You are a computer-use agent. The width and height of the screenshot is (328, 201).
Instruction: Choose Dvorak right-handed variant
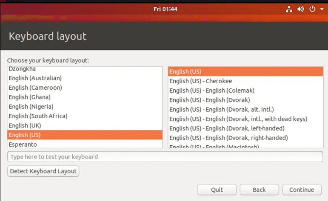pyautogui.click(x=245, y=138)
